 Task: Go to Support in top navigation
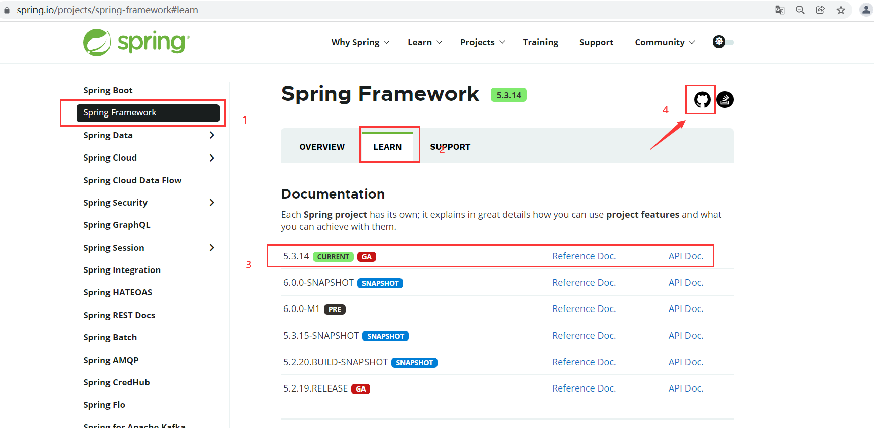point(596,42)
